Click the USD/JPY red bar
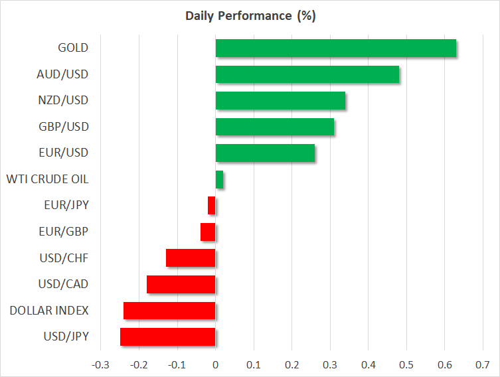This screenshot has height=377, width=500. 168,337
